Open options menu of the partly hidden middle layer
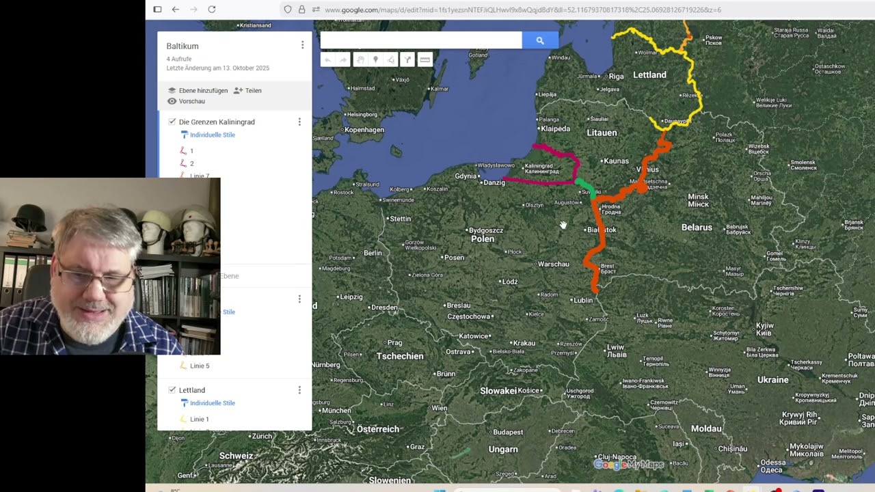Image resolution: width=875 pixels, height=492 pixels. coord(299,299)
